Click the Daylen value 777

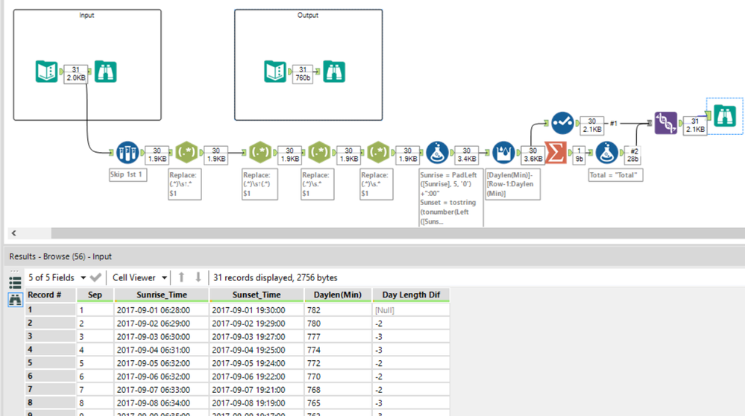click(x=338, y=337)
